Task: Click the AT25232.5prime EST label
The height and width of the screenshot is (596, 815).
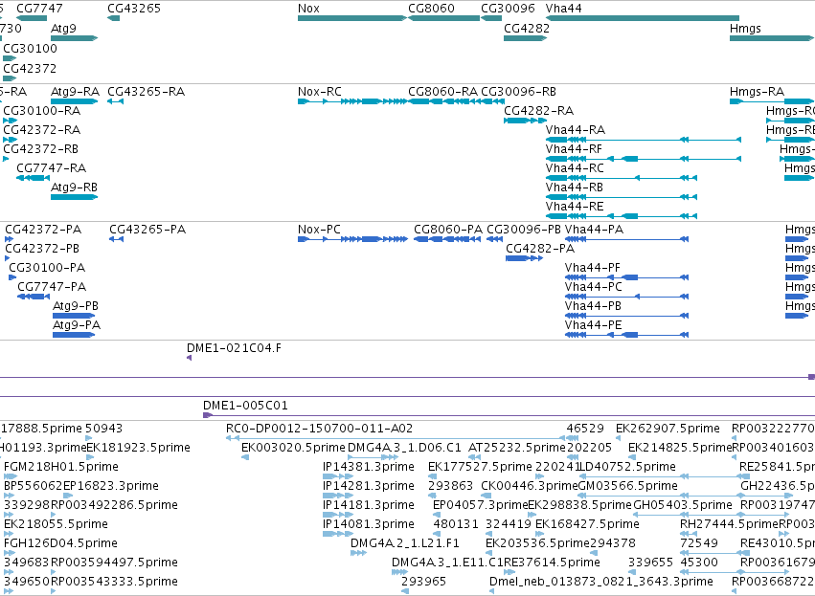Action: pos(516,448)
